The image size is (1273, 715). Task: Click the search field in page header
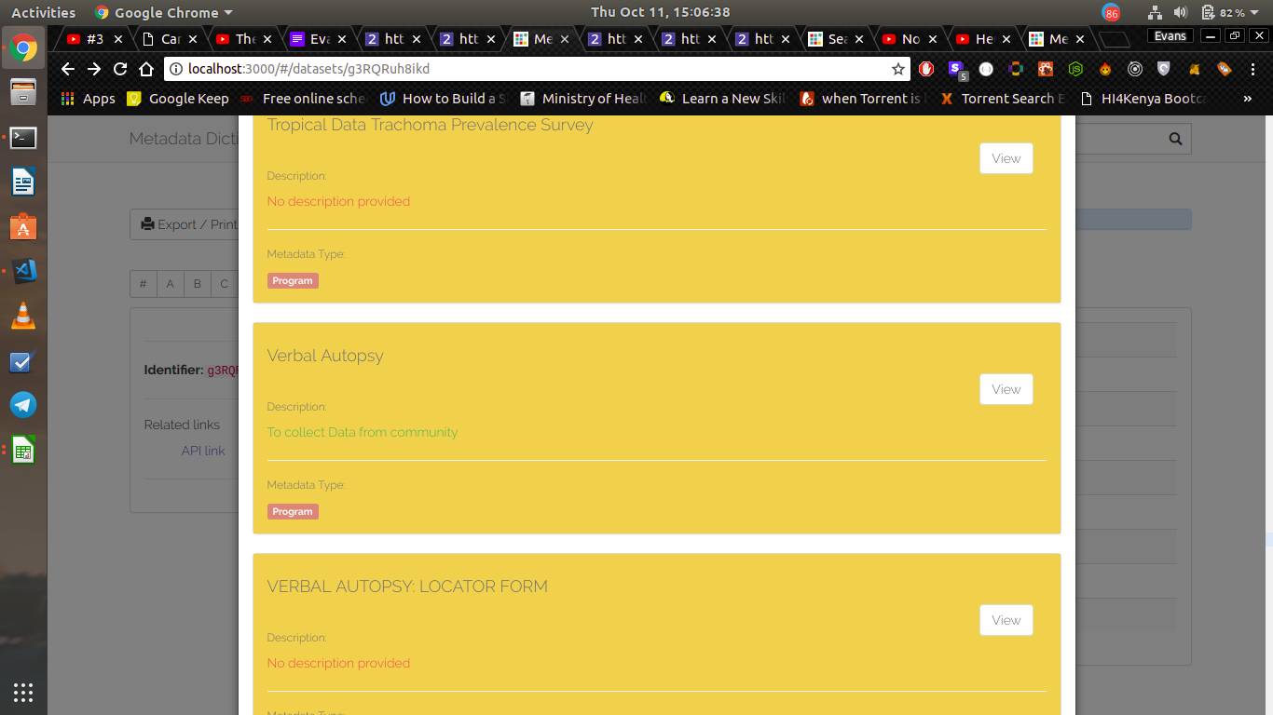point(1117,139)
